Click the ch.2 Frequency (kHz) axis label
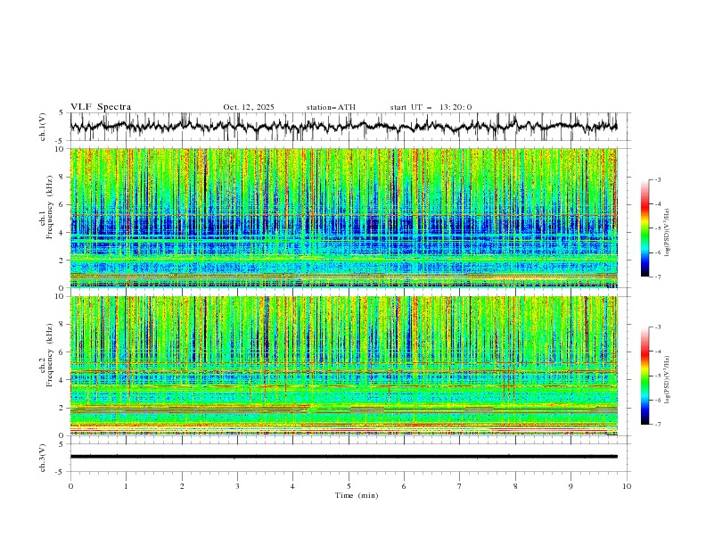 click(45, 355)
